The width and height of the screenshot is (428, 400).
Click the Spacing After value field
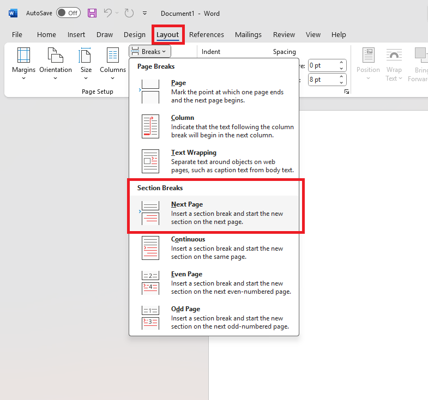point(322,80)
